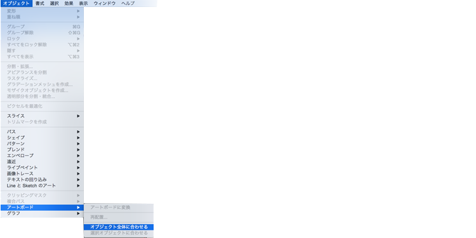This screenshot has height=238, width=476.
Task: Expand the ブレンド submenu
Action: [42, 150]
